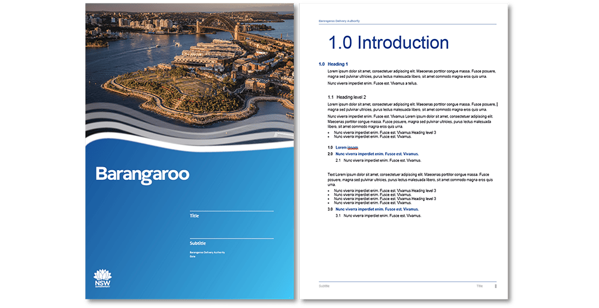Select the 1.0 Introduction chapter heading
The image size is (599, 308).
pyautogui.click(x=389, y=43)
